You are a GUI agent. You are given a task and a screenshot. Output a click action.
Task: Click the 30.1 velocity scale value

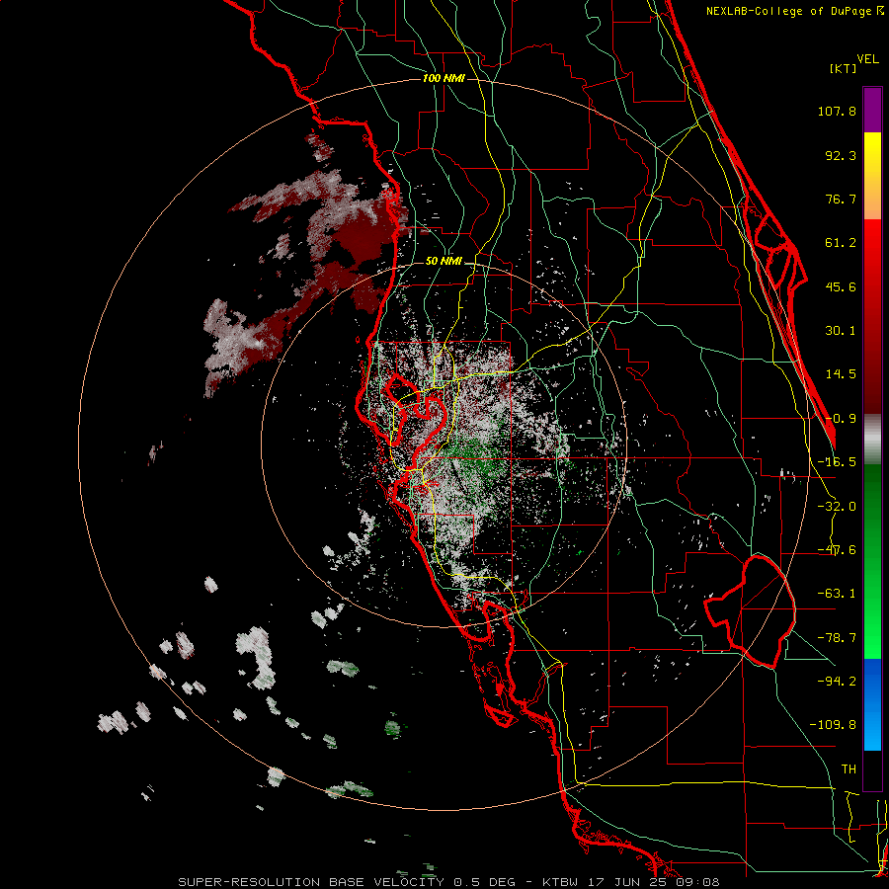841,331
